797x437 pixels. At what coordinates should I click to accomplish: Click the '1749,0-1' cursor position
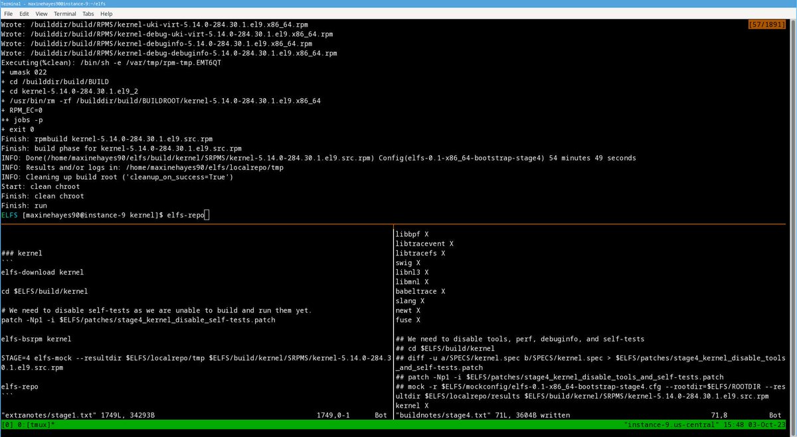coord(334,415)
